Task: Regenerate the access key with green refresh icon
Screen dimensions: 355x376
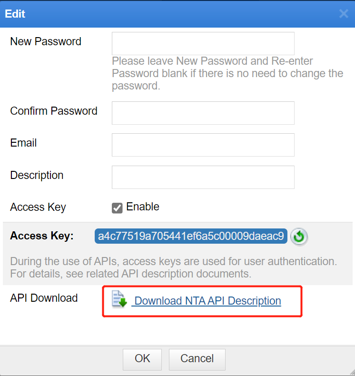Action: [299, 237]
